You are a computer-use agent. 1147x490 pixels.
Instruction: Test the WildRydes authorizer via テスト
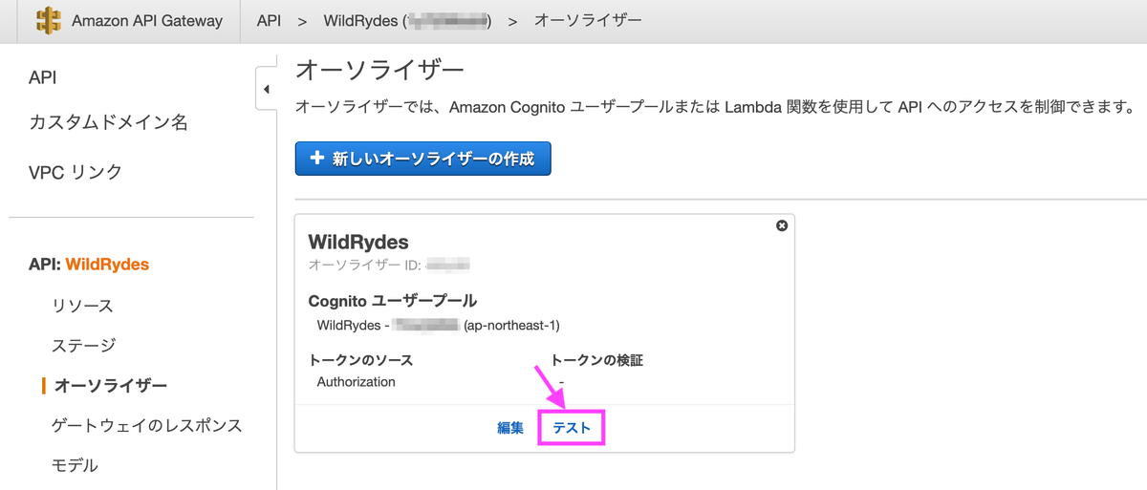click(x=573, y=429)
